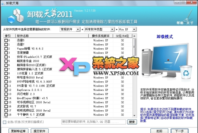
Task: Click the software list vertical scrollbar thumb
Action: pyautogui.click(x=134, y=47)
